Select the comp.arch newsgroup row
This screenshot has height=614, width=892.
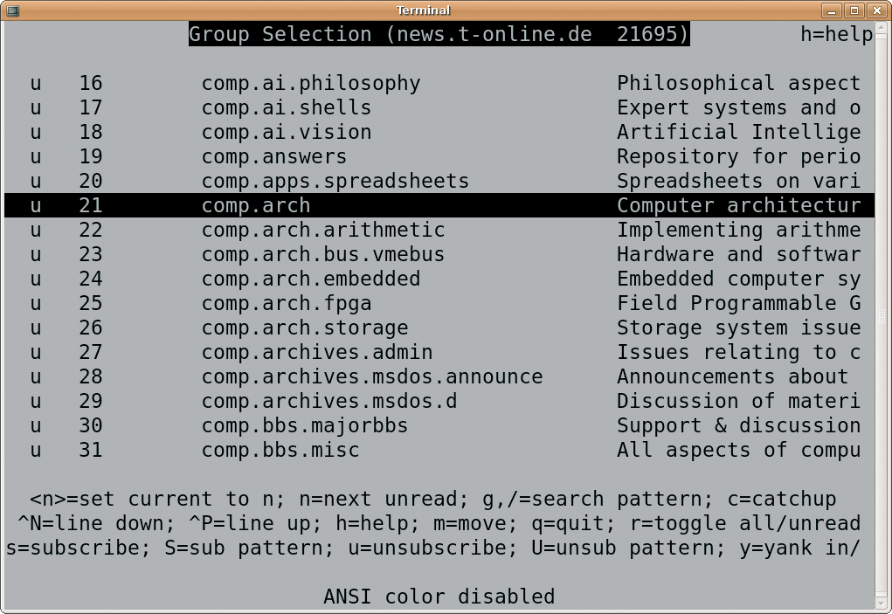[x=439, y=205]
